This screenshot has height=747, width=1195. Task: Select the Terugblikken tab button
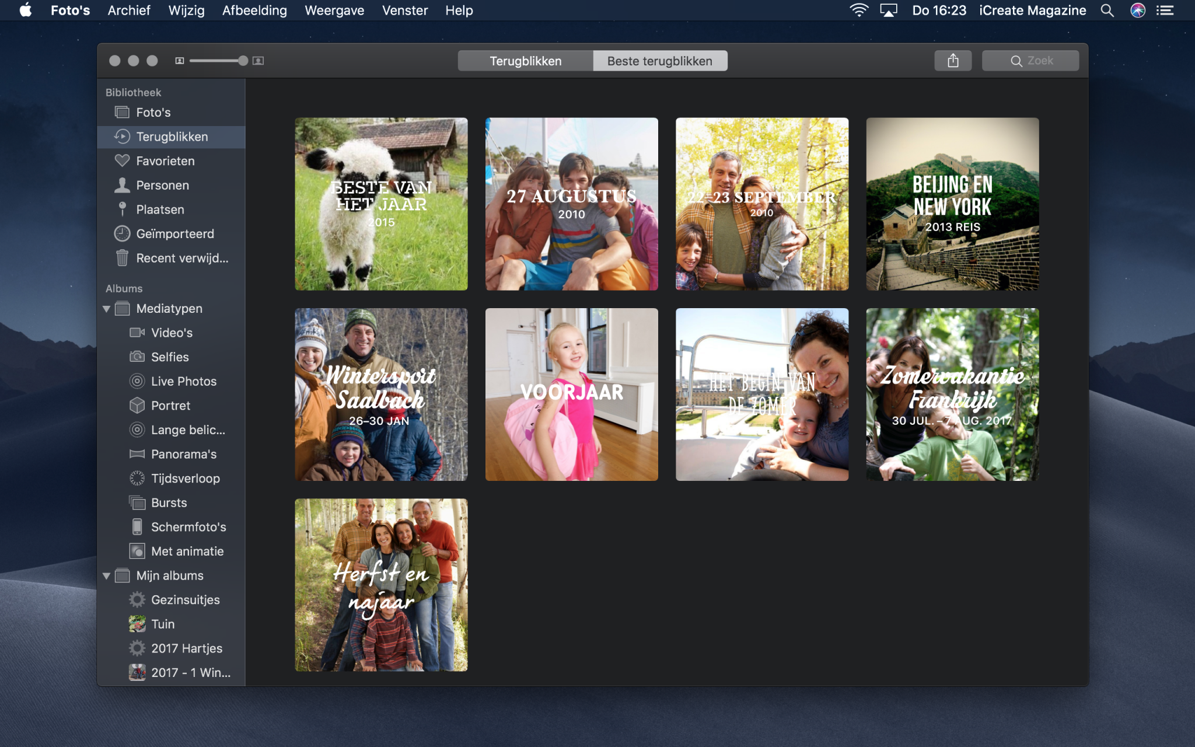pyautogui.click(x=525, y=61)
